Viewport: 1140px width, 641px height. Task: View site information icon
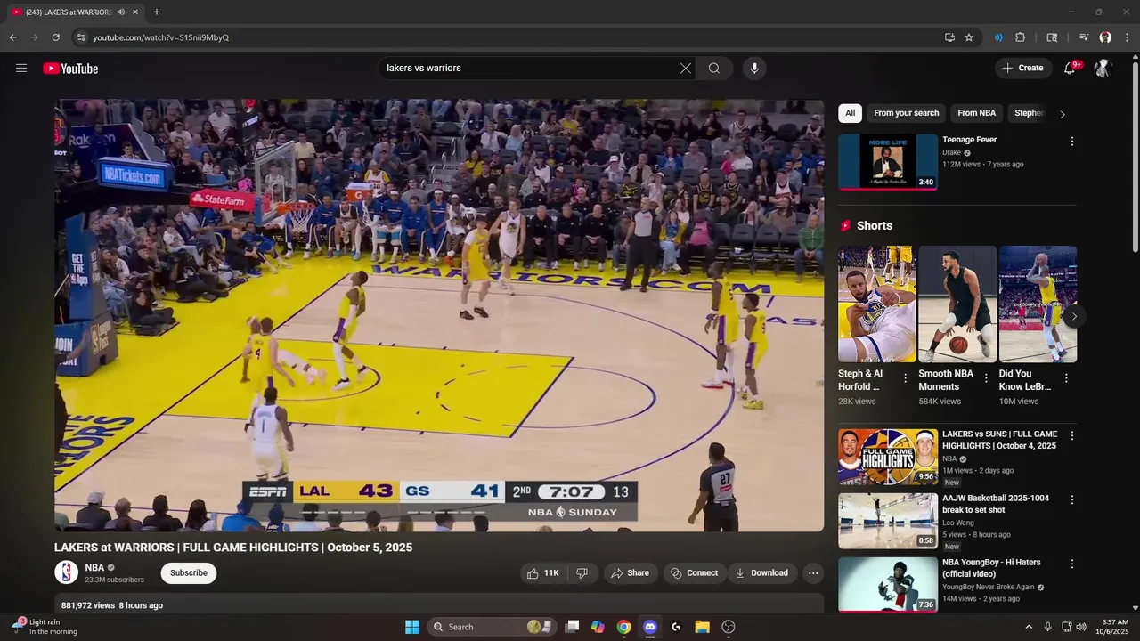coord(81,37)
